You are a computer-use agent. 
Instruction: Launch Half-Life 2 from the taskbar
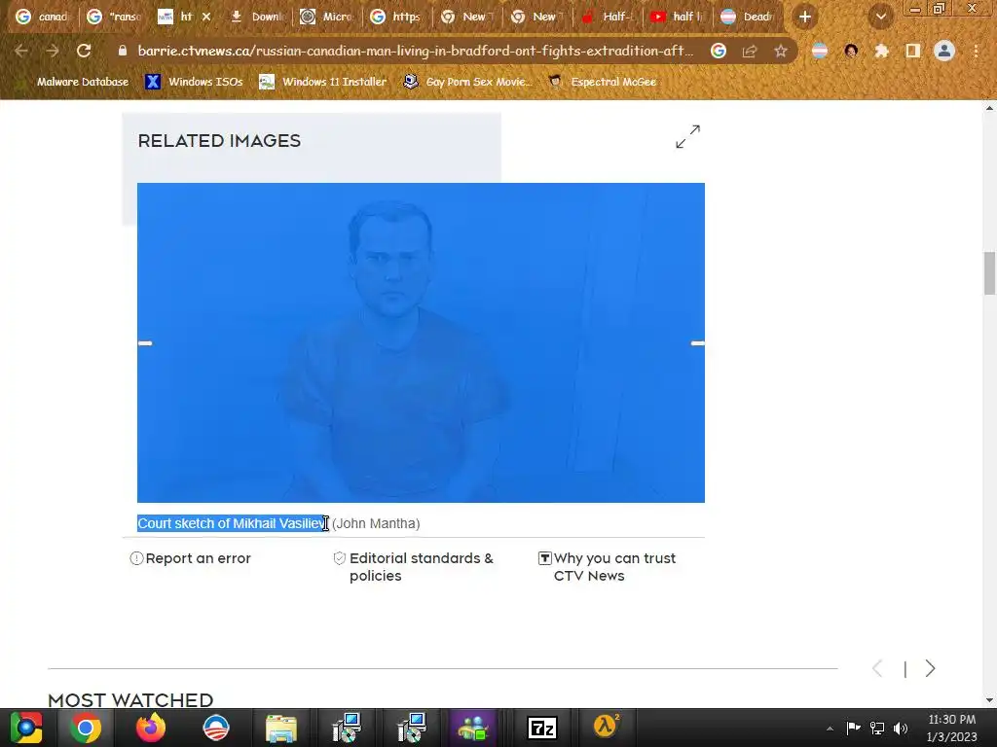tap(606, 727)
